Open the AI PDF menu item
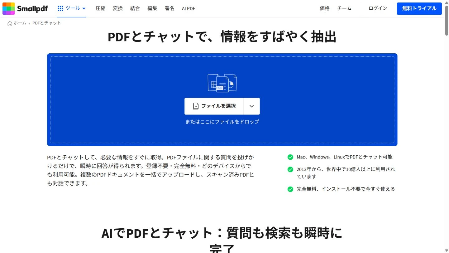 tap(189, 8)
